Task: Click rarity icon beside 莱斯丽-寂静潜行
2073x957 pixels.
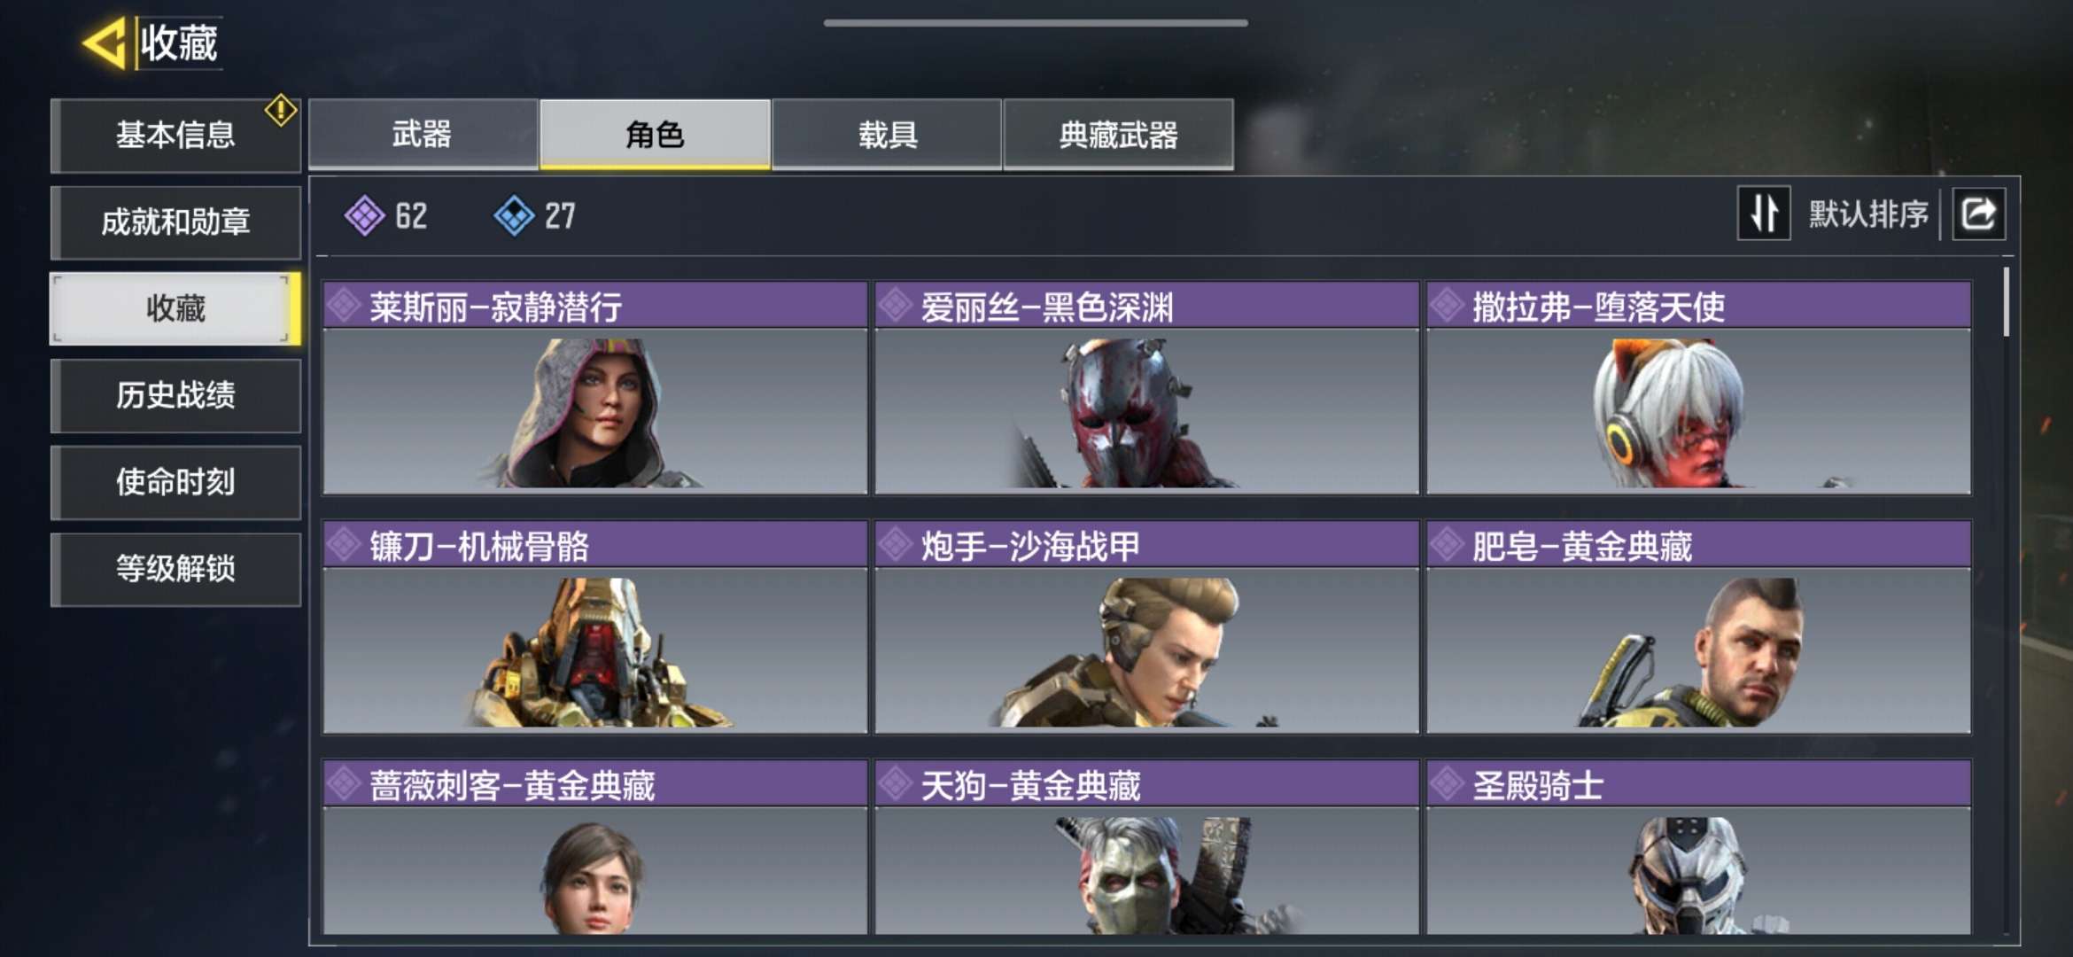Action: coord(343,306)
